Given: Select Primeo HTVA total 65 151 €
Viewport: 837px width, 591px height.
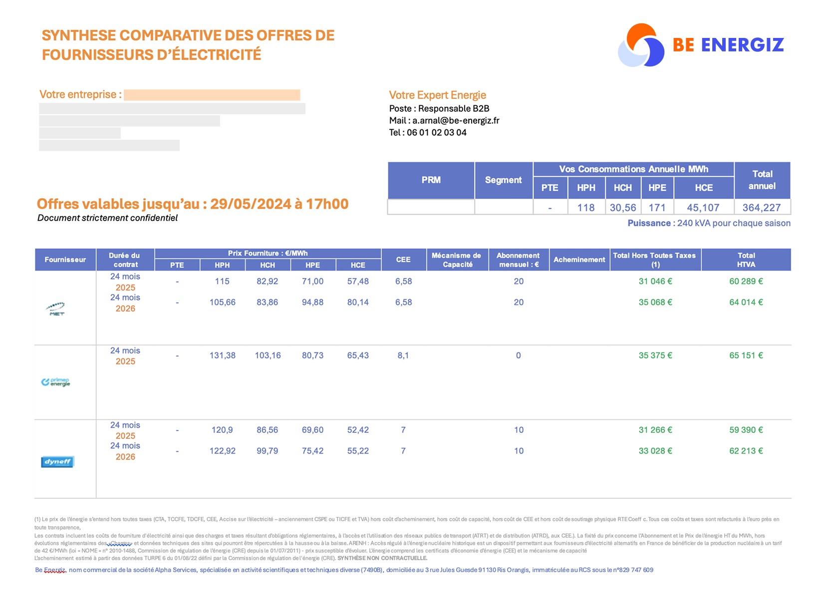Looking at the screenshot, I should [746, 355].
